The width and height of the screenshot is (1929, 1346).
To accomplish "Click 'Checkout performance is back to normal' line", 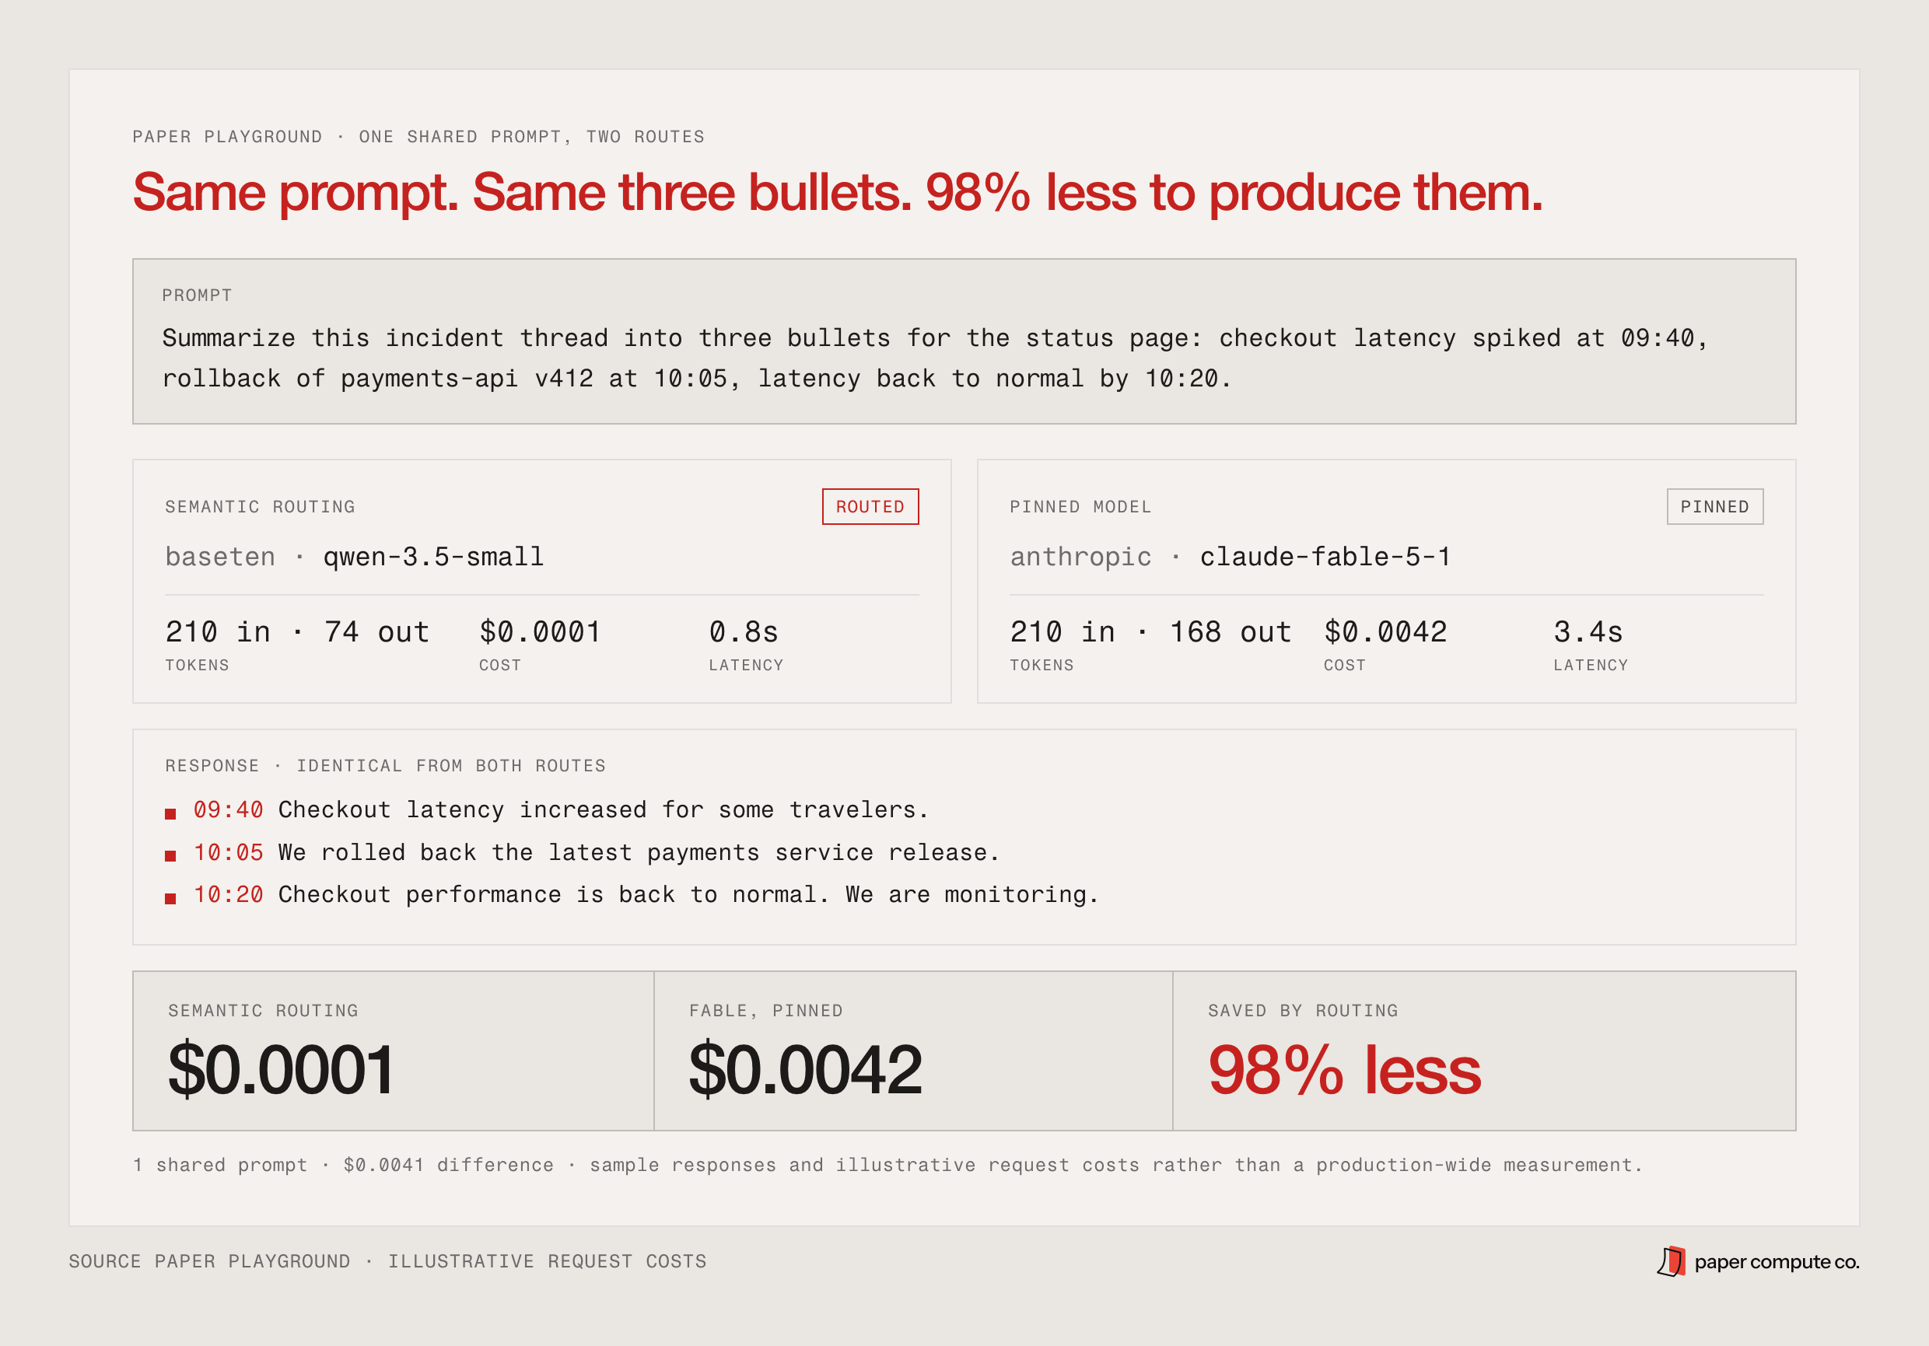I will 689,894.
